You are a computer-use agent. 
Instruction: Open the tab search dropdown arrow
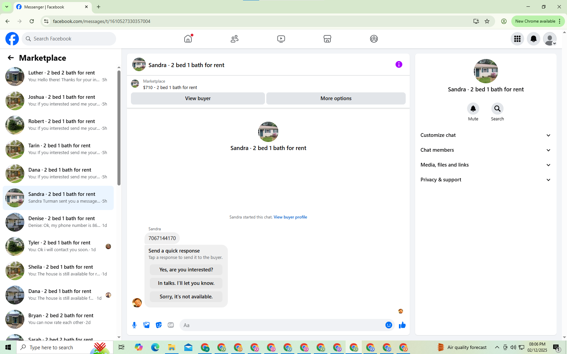7,7
